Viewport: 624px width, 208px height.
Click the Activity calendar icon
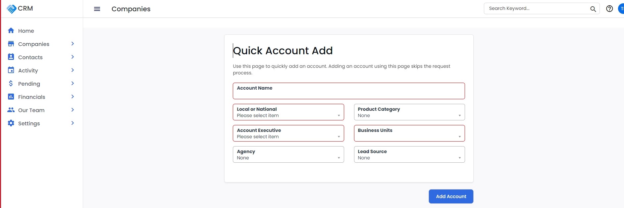tap(11, 70)
